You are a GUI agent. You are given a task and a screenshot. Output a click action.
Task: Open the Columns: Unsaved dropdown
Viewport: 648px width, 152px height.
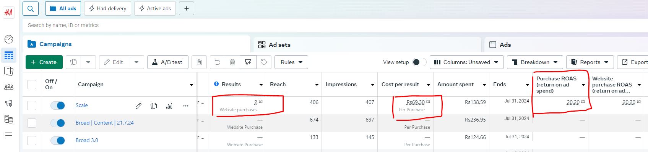pos(466,62)
